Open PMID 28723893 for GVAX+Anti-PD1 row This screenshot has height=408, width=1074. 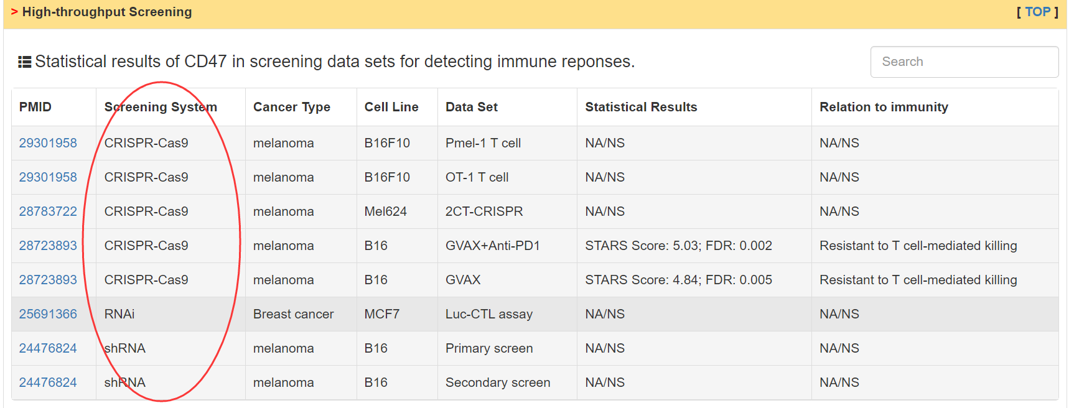point(48,246)
